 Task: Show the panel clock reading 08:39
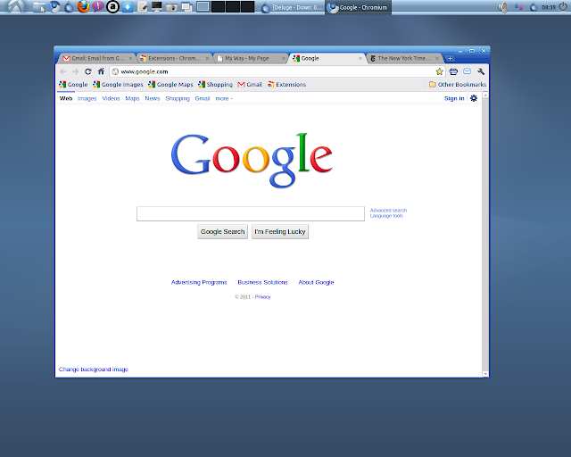pos(549,7)
